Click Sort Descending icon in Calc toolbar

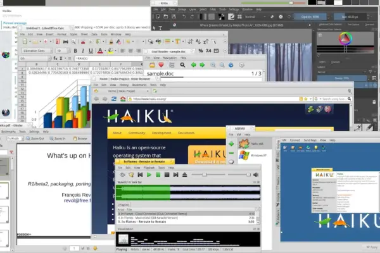[206, 42]
